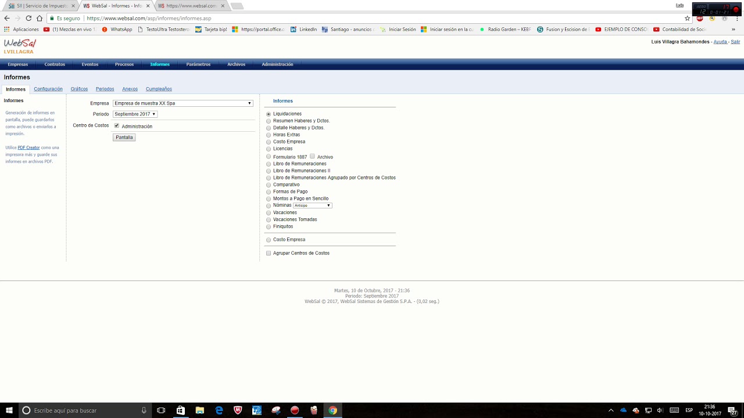Viewport: 744px width, 418px height.
Task: Tick the Archivo checkbox next to Formulario 1887
Action: [x=312, y=156]
